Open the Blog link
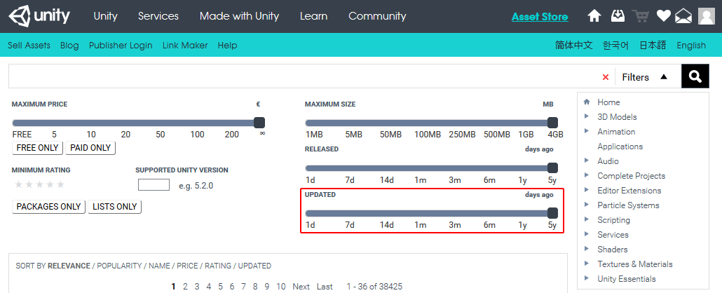Image resolution: width=722 pixels, height=293 pixels. (x=69, y=46)
